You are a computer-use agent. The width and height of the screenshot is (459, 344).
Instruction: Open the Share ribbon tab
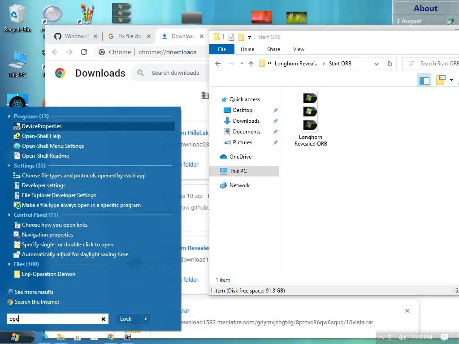(x=273, y=49)
